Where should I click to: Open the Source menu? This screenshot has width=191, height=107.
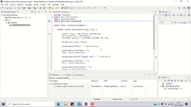point(13,5)
